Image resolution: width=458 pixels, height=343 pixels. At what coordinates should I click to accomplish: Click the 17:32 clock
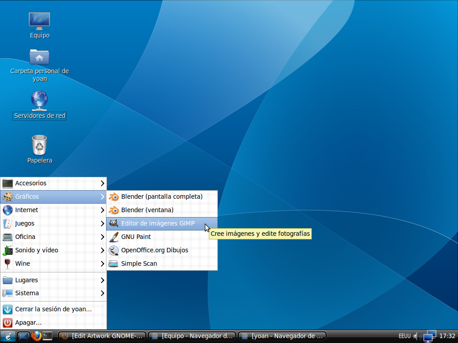(x=447, y=336)
